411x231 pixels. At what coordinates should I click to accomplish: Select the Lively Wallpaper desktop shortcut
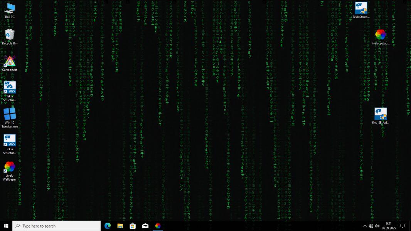(x=10, y=171)
